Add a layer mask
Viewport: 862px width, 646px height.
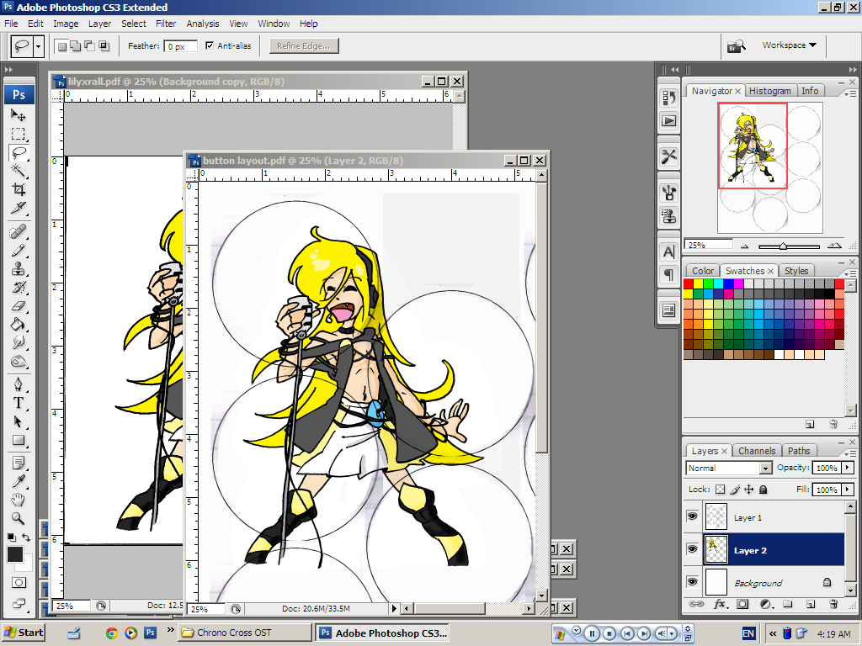coord(742,604)
